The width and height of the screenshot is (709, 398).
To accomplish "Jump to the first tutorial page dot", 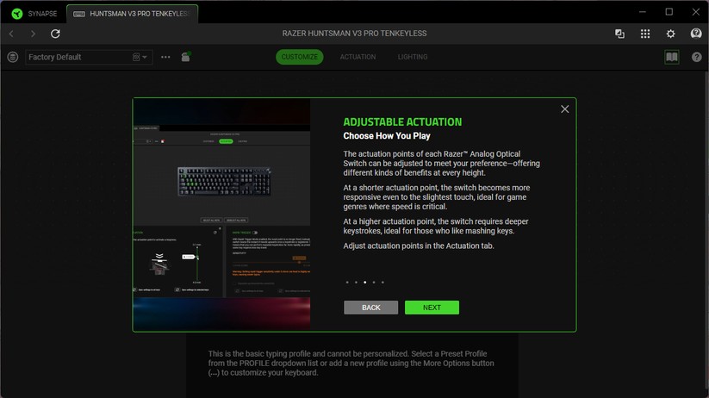I will coord(347,282).
